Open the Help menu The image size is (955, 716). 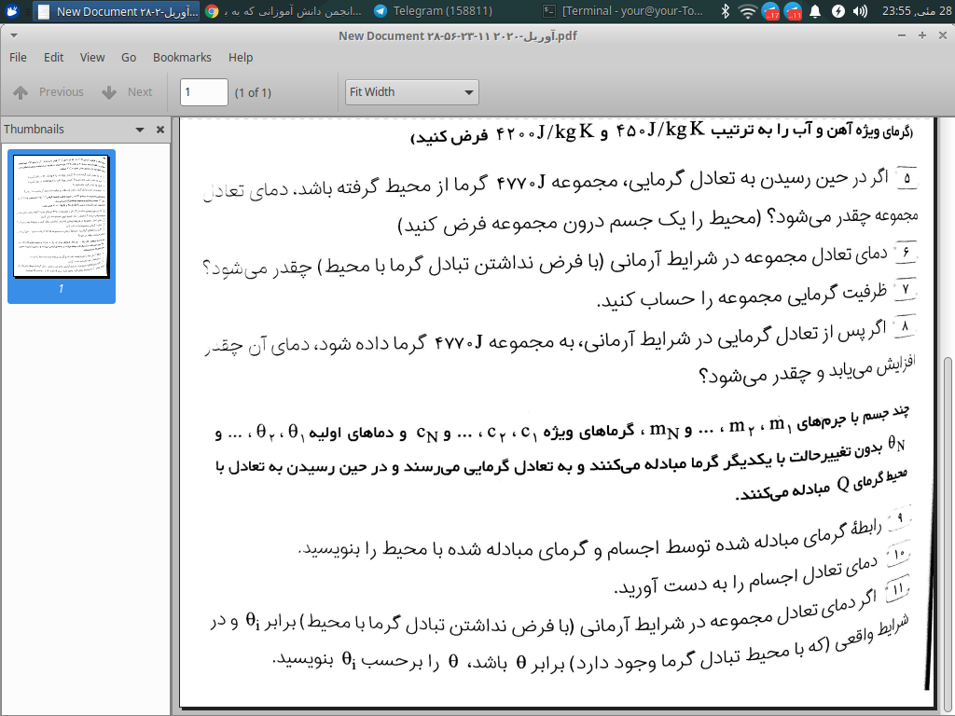point(241,57)
